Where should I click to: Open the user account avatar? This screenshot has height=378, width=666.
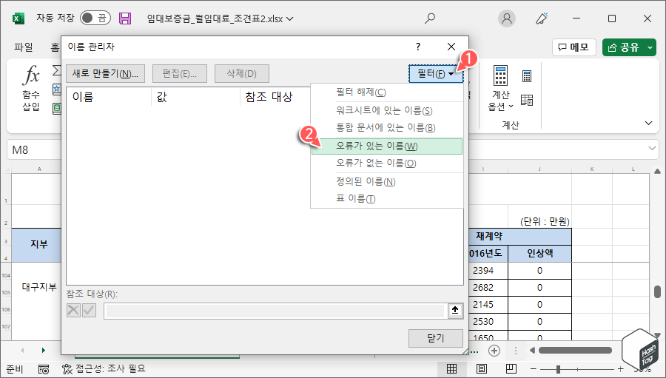click(507, 18)
